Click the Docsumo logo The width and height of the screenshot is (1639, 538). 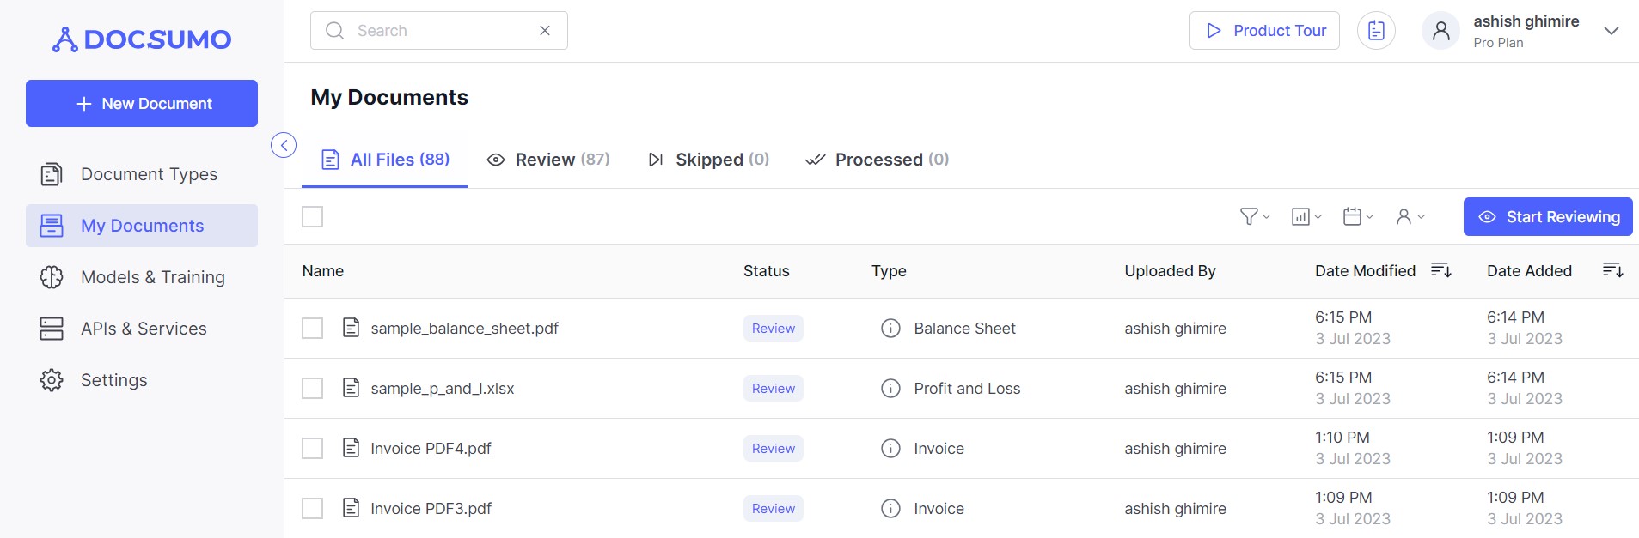click(x=142, y=39)
